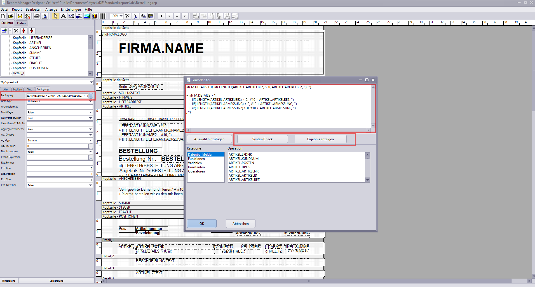Viewport: 535px width, 287px height.
Task: Cut selection with the scissors icon
Action: [135, 16]
